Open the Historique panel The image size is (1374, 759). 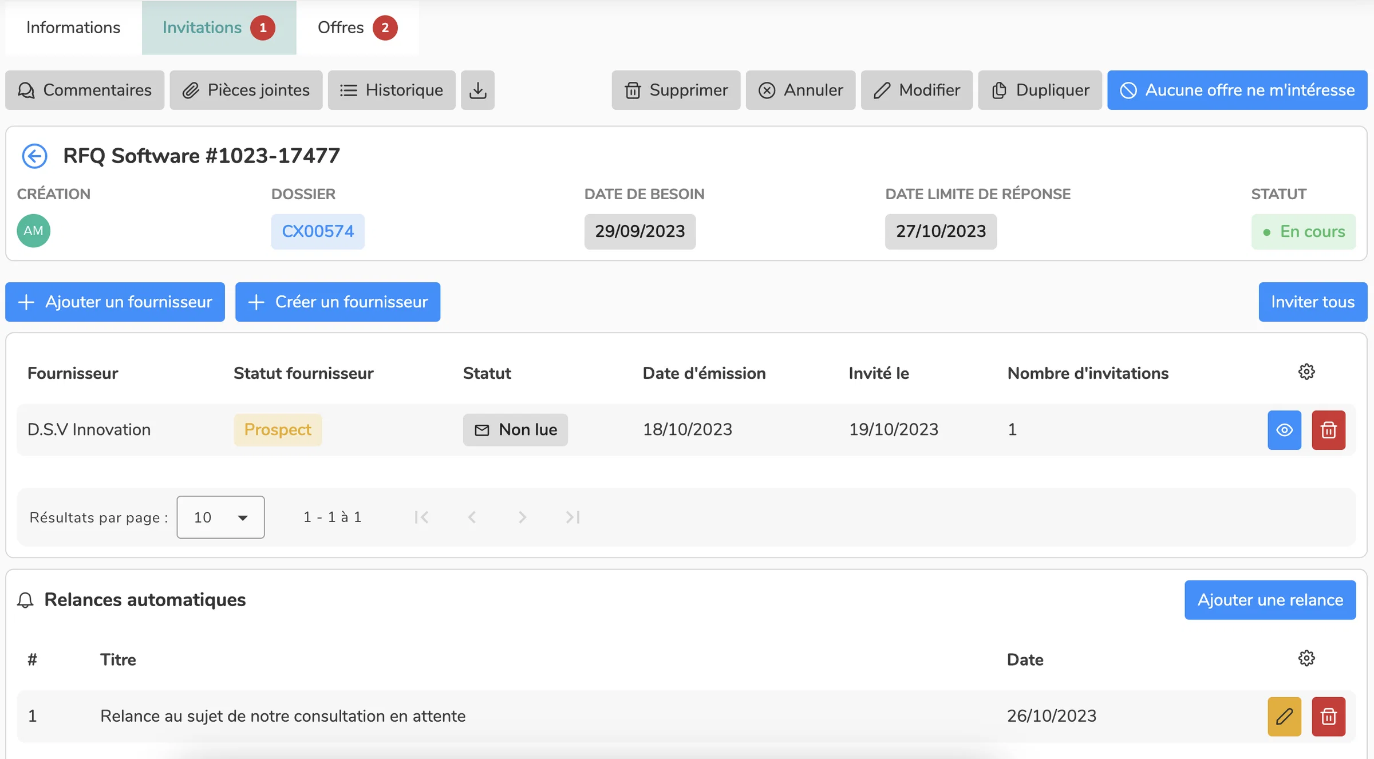(x=392, y=90)
